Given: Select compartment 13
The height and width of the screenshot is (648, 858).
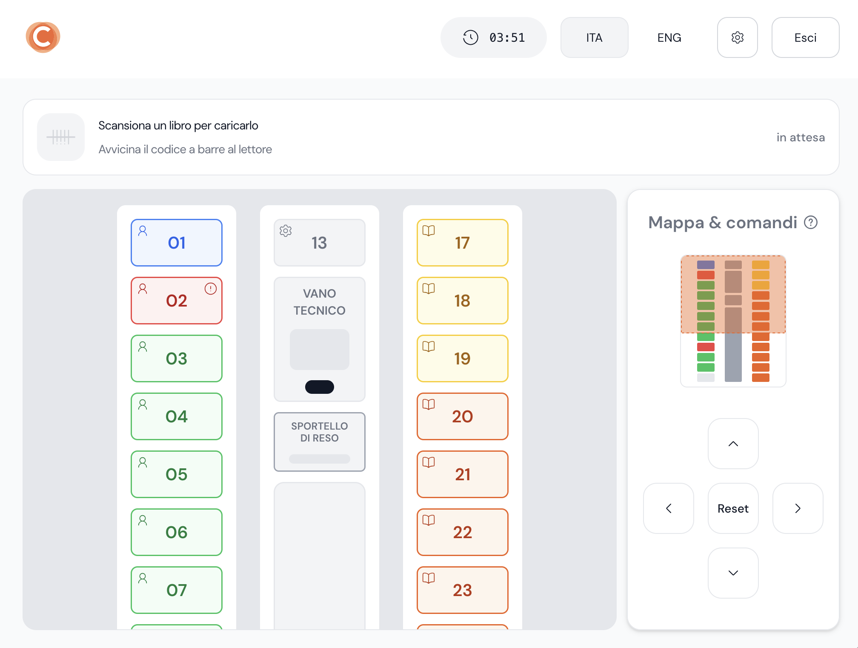Looking at the screenshot, I should tap(320, 243).
